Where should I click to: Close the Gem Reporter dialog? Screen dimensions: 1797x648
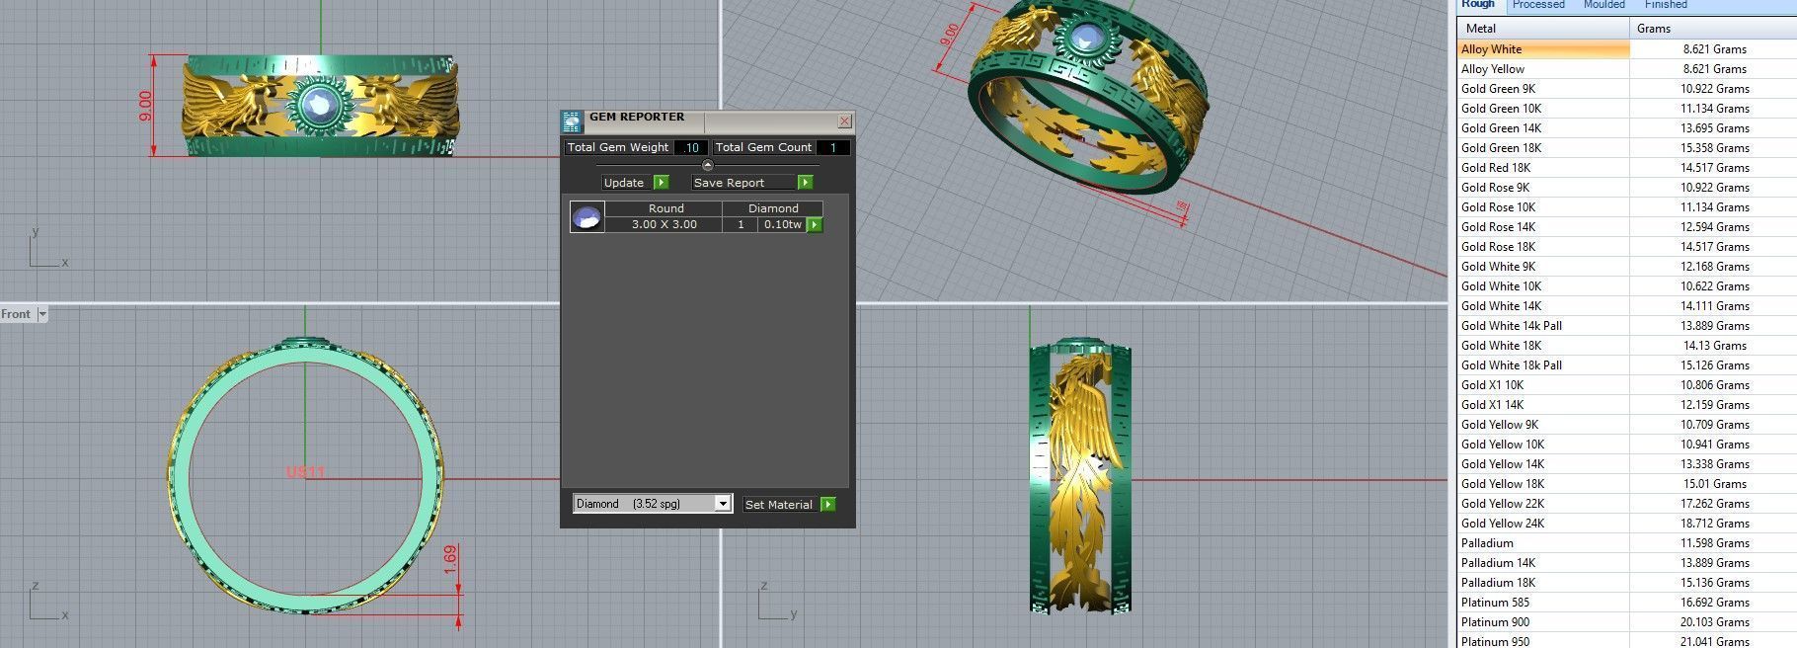tap(844, 121)
